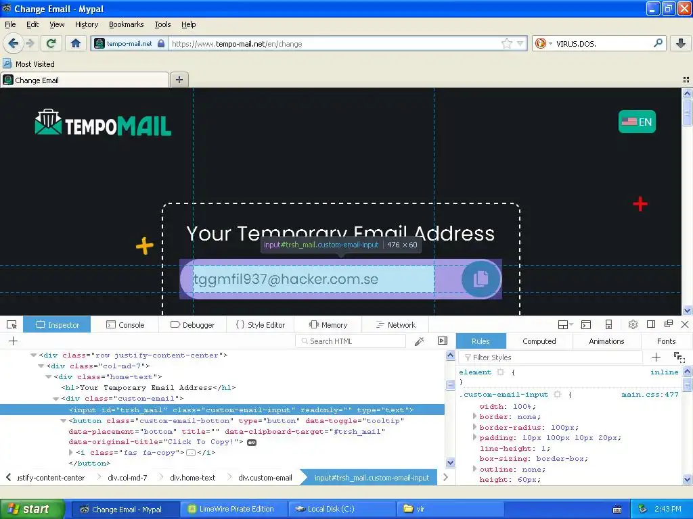Dock devtools to side of window
The width and height of the screenshot is (693, 519).
pos(651,324)
